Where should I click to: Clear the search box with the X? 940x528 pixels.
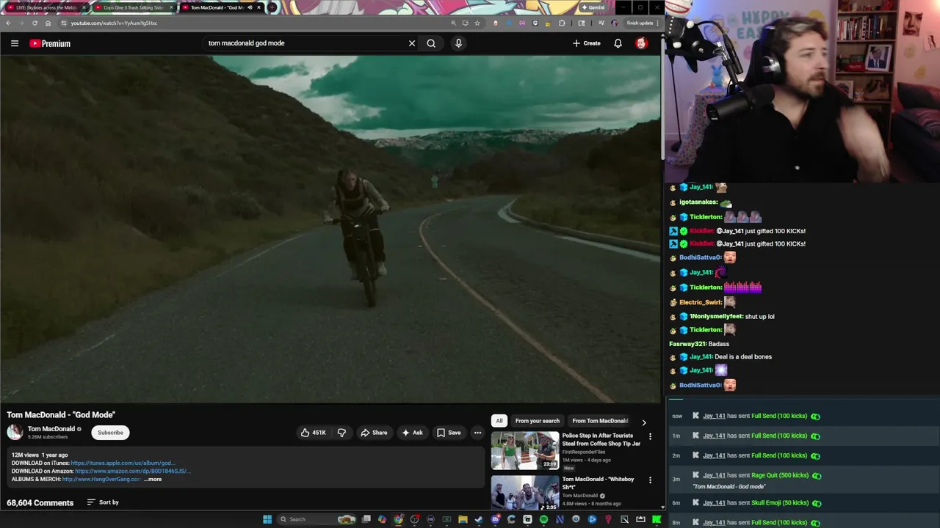point(412,43)
